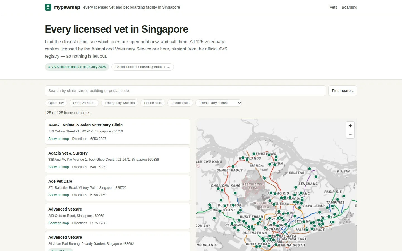Click the mypawmap green logo icon
Image resolution: width=402 pixels, height=251 pixels.
(x=48, y=7)
